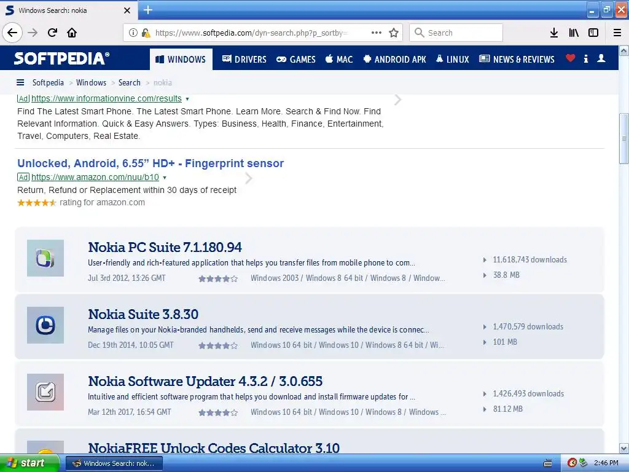
Task: Open the amazon.com/nuu/b10 ad link
Action: (x=95, y=177)
